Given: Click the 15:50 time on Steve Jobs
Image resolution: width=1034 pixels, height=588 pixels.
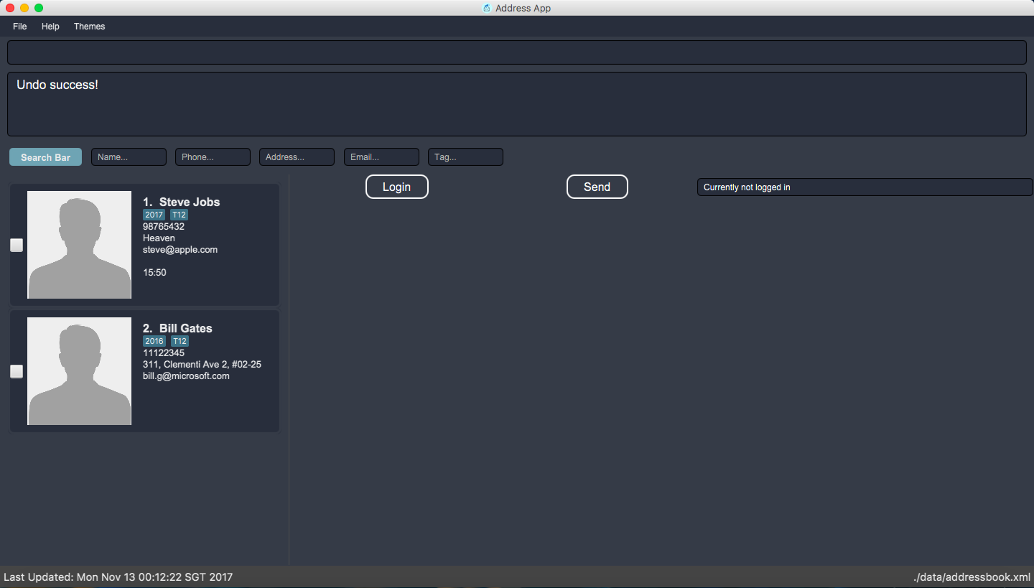Looking at the screenshot, I should point(154,273).
